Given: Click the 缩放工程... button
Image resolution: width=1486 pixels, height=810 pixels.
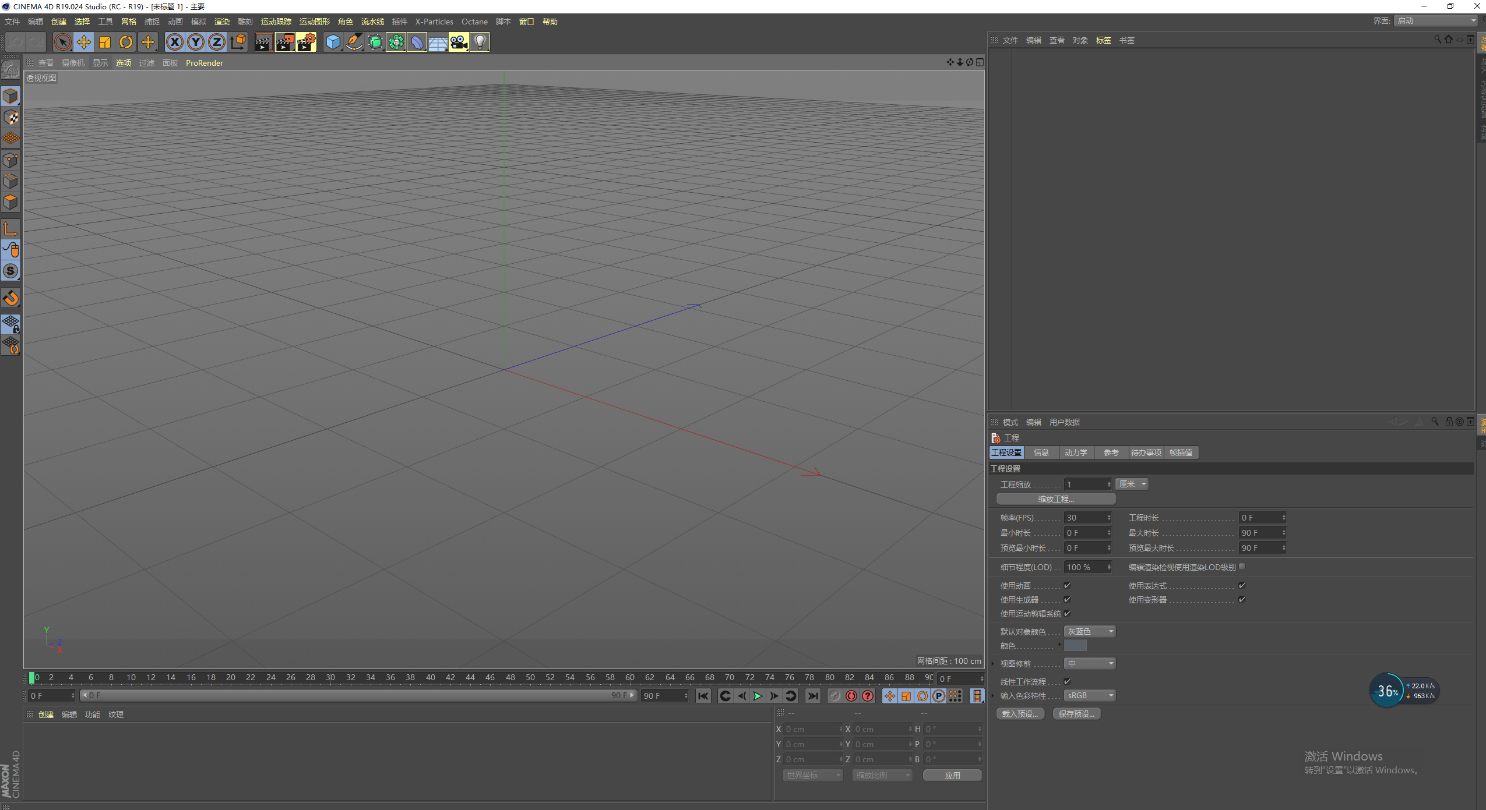Looking at the screenshot, I should click(x=1055, y=499).
